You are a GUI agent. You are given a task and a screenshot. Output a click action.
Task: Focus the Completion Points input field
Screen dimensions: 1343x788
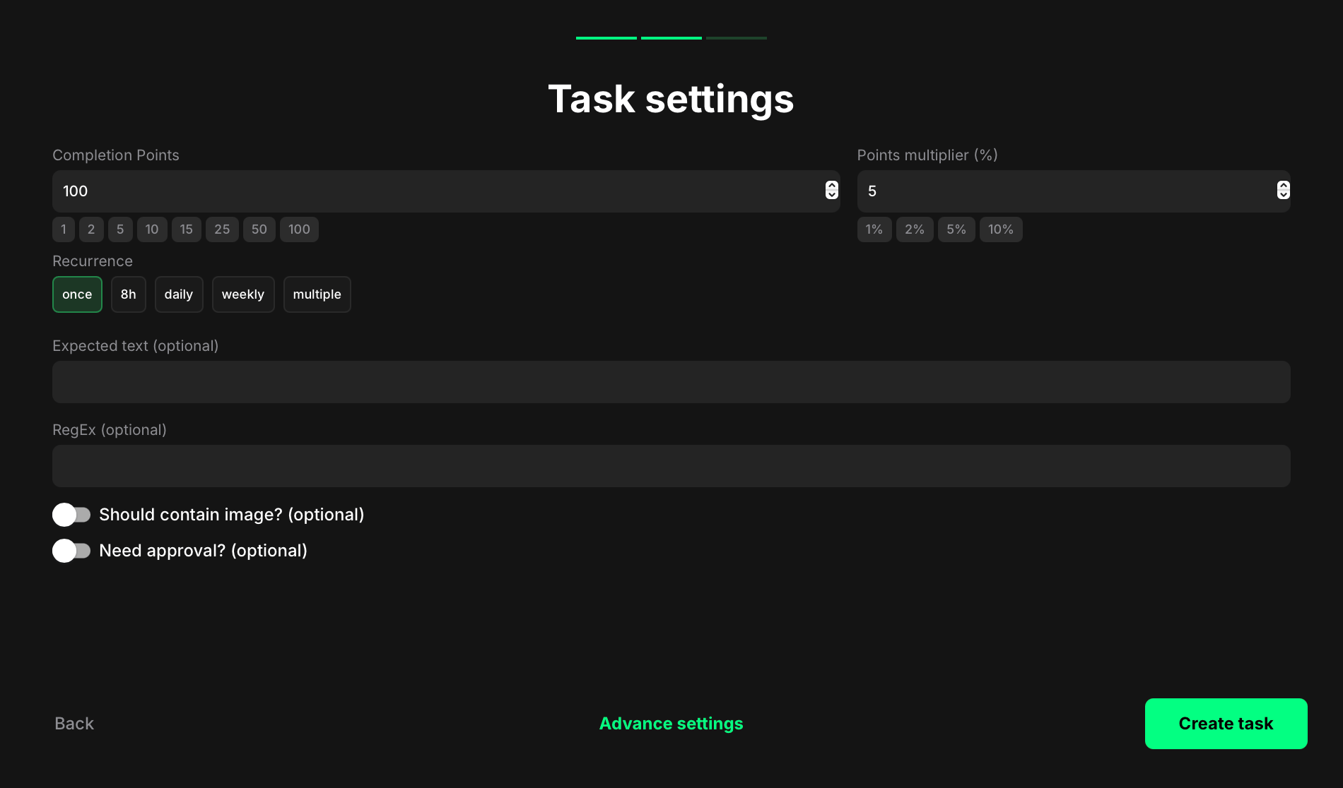coord(446,191)
